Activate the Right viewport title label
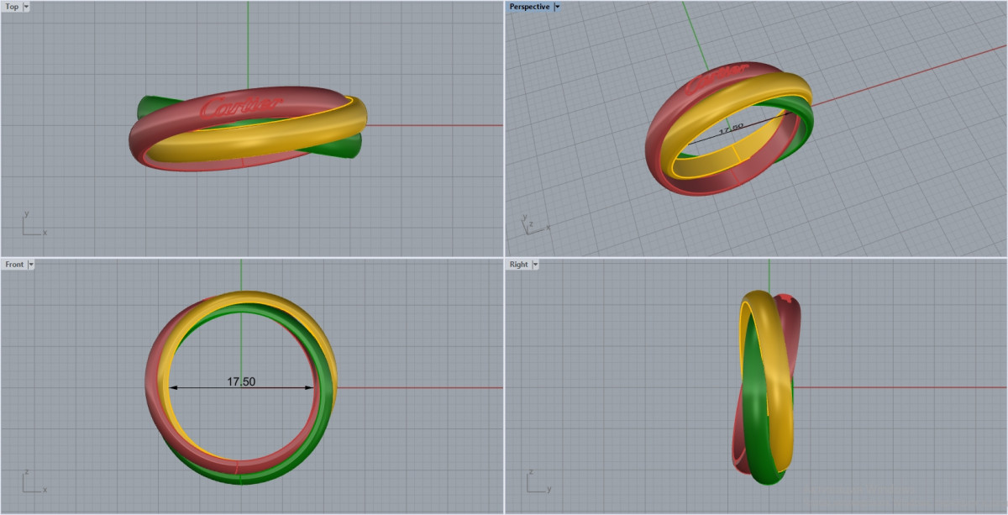 (519, 265)
